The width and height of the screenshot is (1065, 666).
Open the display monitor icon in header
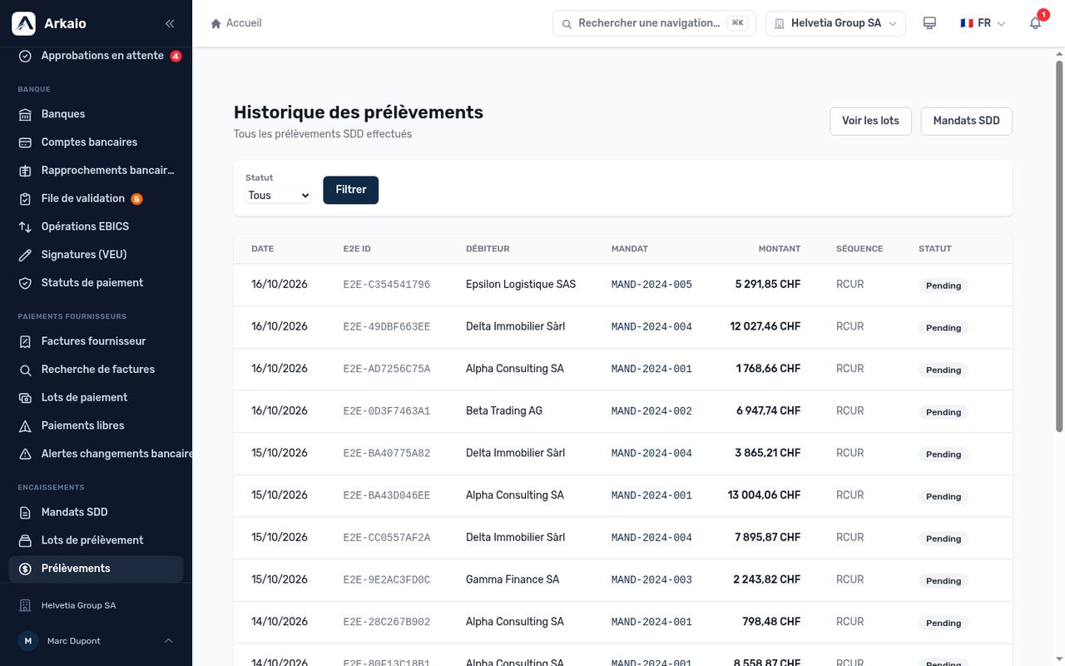tap(930, 23)
